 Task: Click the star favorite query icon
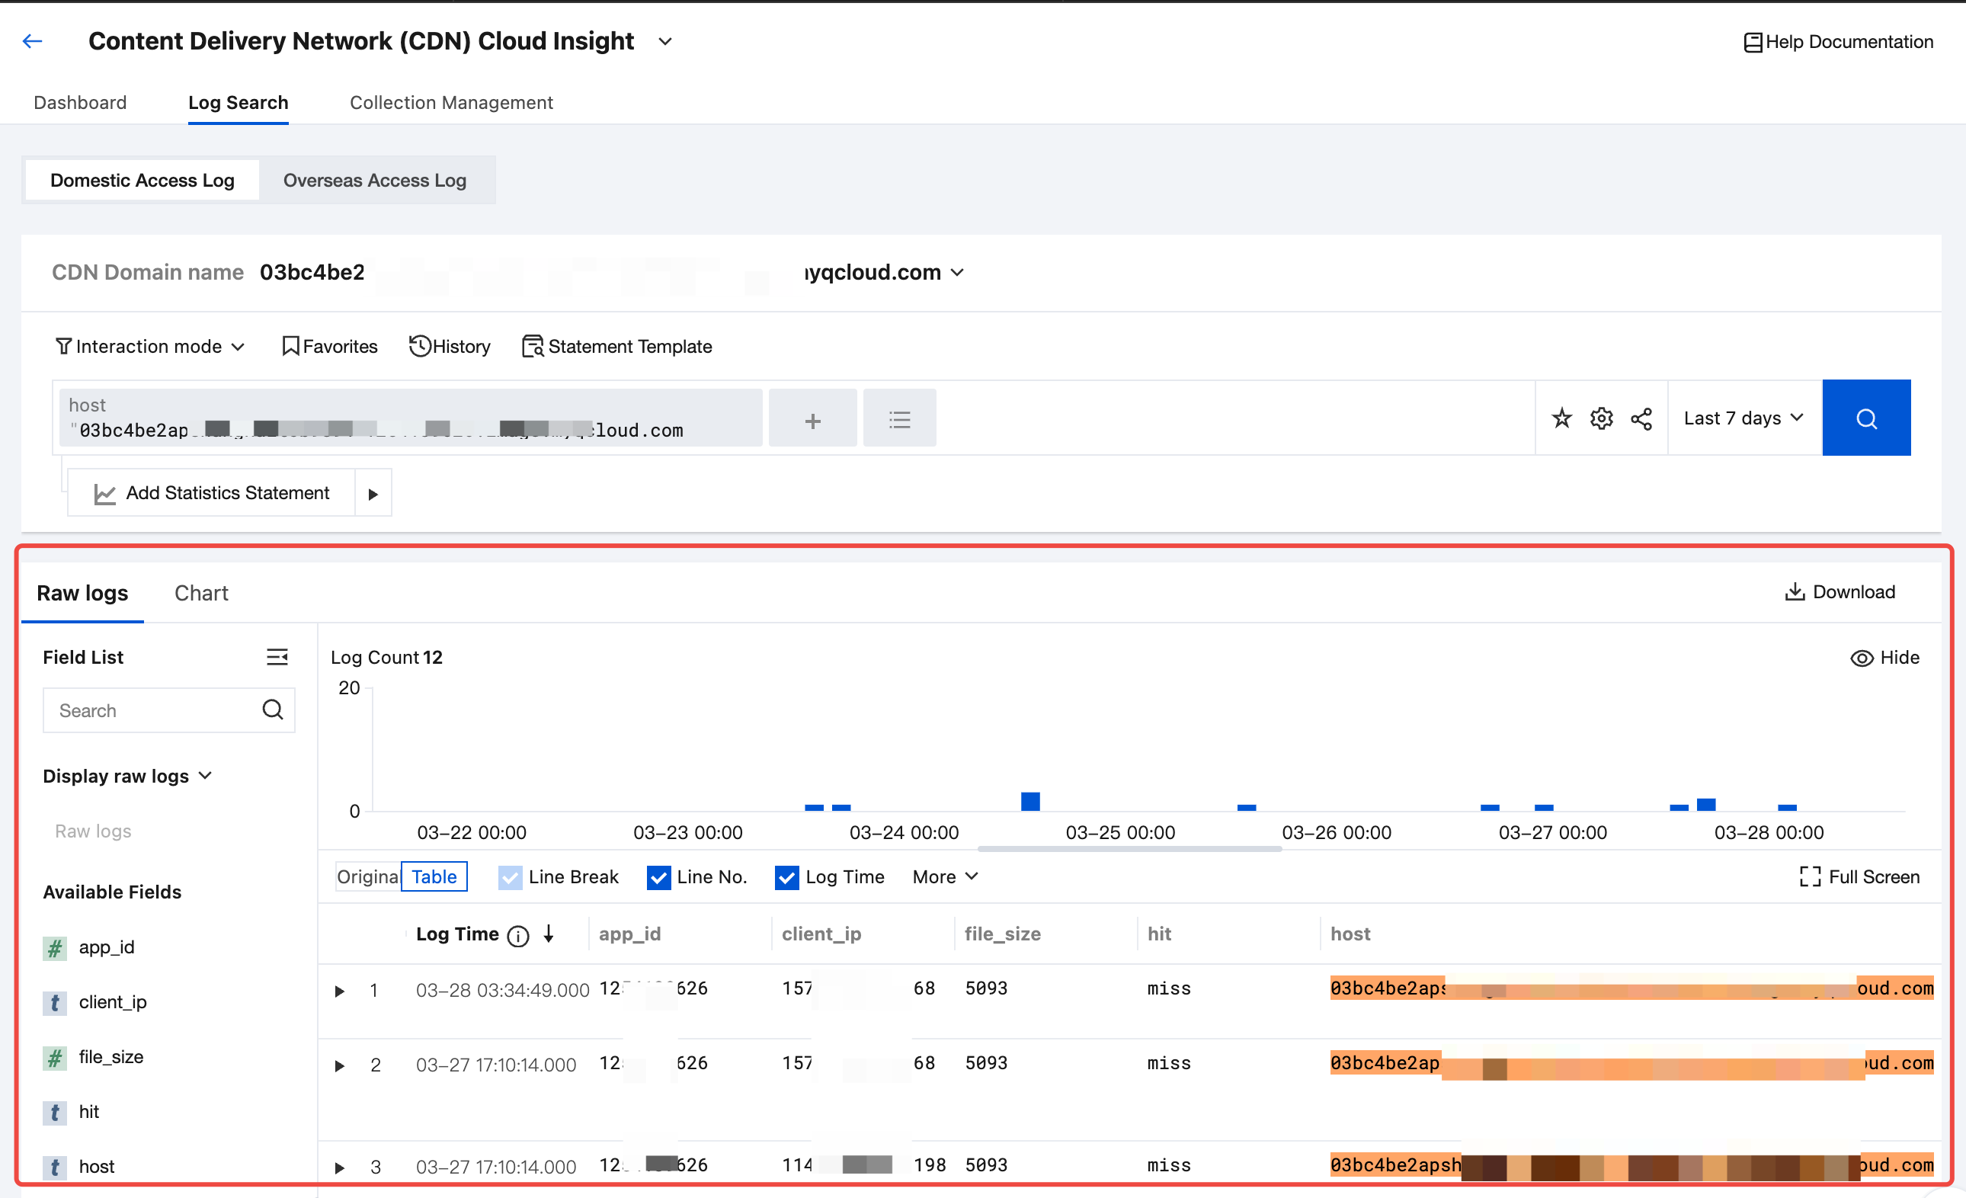(x=1561, y=418)
